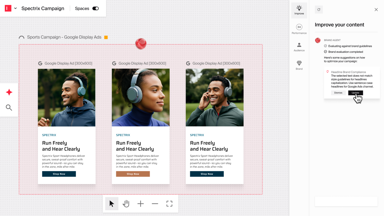View the Performance score panel
Viewport: 384px width, 216px height.
(x=299, y=29)
